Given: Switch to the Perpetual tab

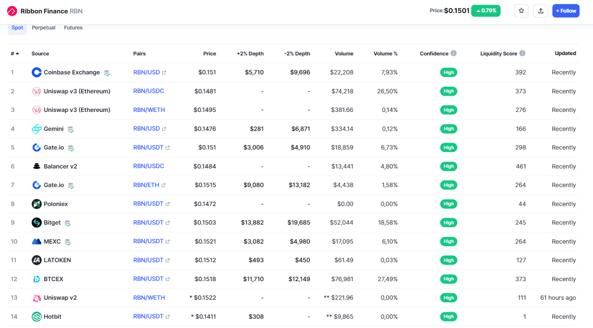Looking at the screenshot, I should click(x=43, y=28).
